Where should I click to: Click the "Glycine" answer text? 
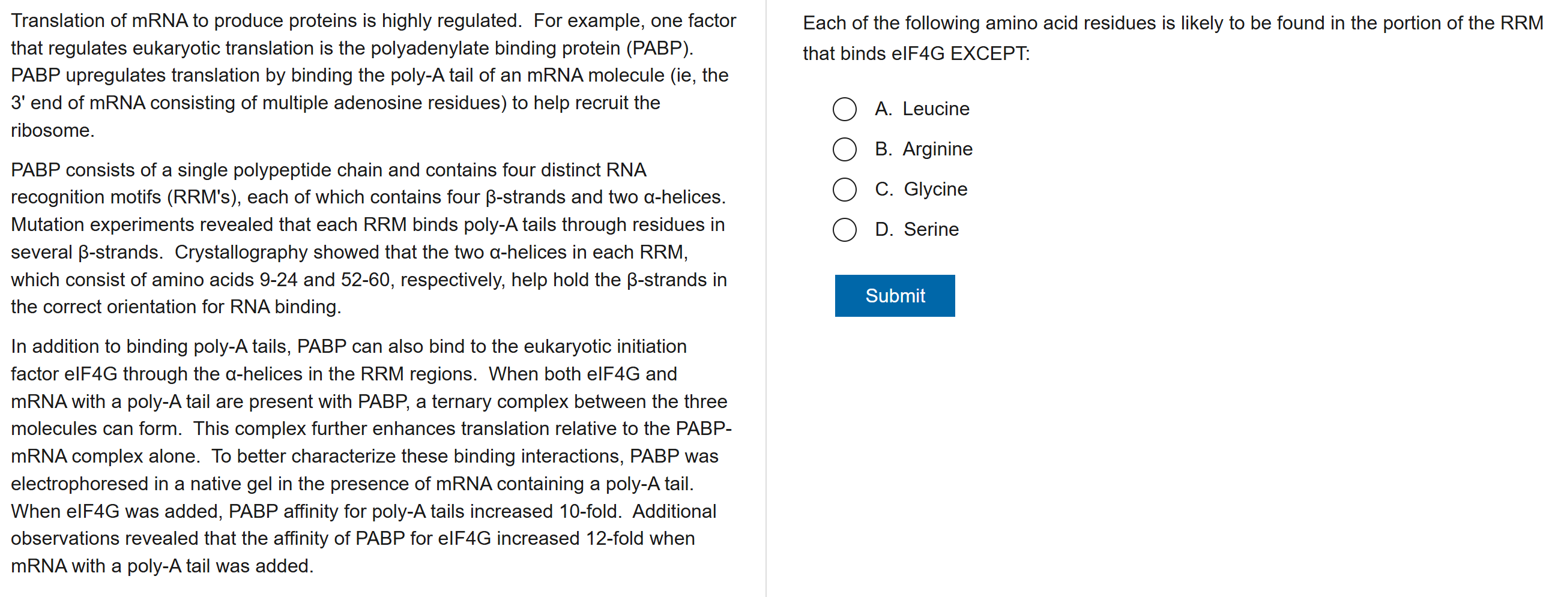[935, 190]
